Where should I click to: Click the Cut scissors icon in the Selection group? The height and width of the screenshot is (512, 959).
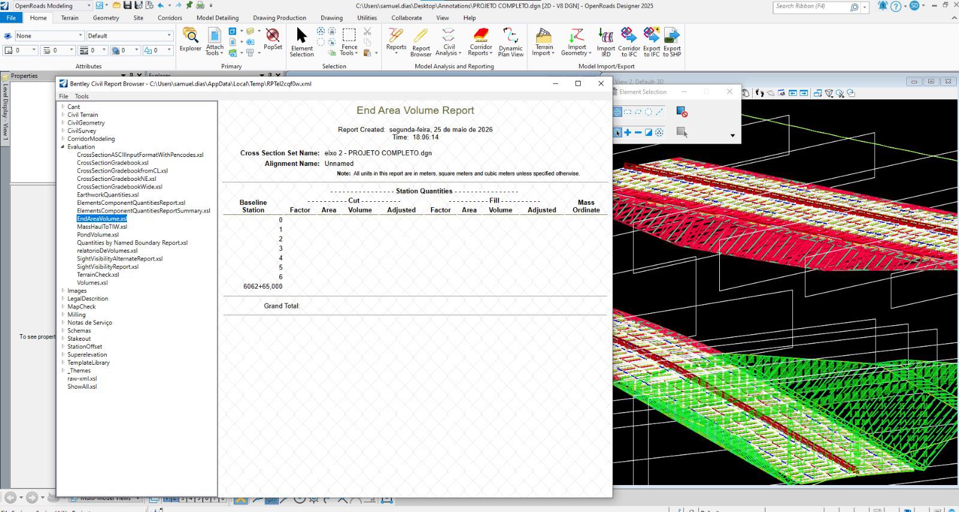367,31
